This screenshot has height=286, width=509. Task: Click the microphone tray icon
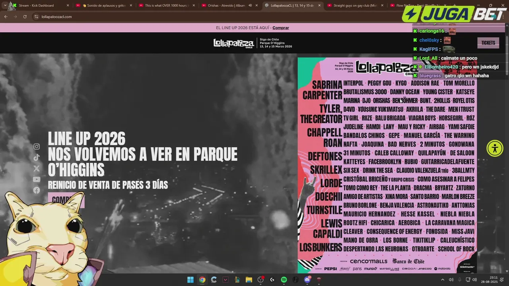pyautogui.click(x=460, y=280)
